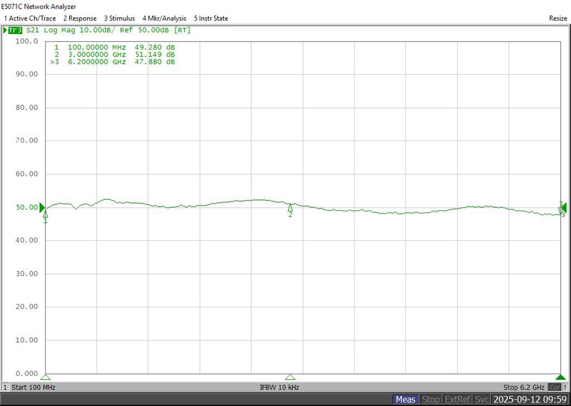Toggle the Stop status indicator

click(x=431, y=399)
